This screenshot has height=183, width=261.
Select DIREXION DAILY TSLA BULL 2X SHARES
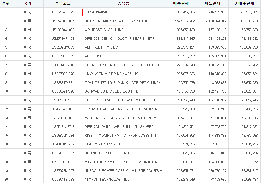[x=118, y=21]
